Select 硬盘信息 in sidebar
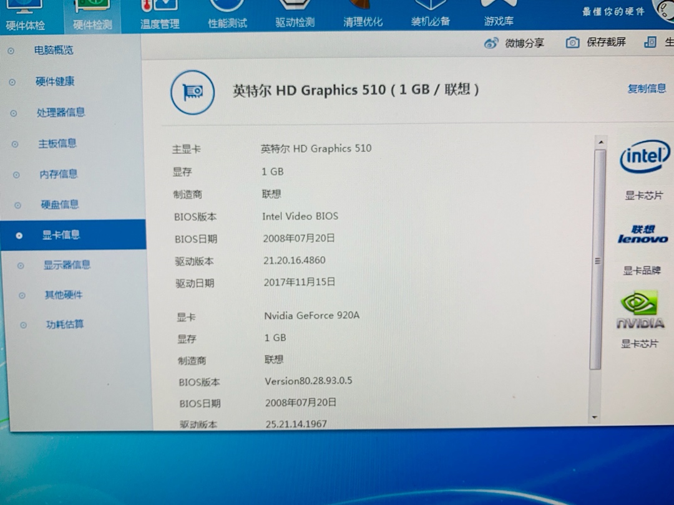 click(x=60, y=204)
